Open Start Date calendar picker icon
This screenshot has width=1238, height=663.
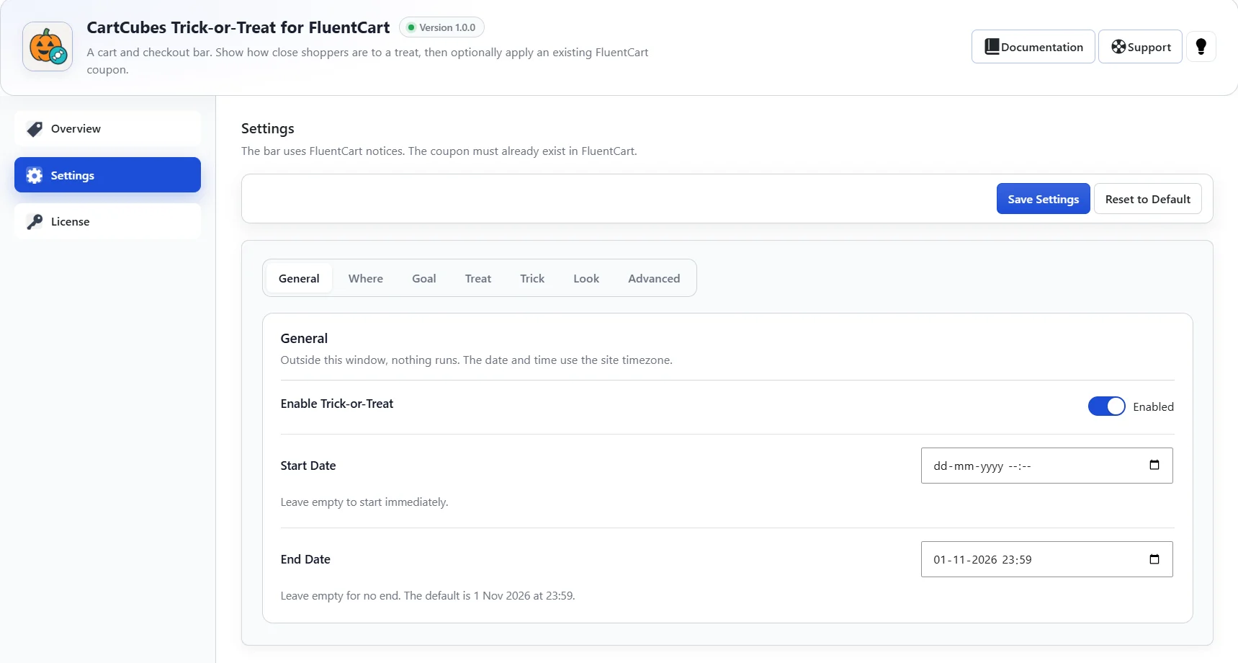pyautogui.click(x=1154, y=465)
